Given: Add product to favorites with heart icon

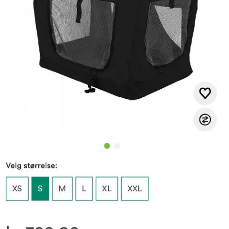Looking at the screenshot, I should (x=205, y=94).
